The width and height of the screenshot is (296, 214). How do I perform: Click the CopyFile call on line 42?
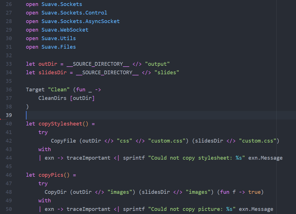(x=63, y=141)
